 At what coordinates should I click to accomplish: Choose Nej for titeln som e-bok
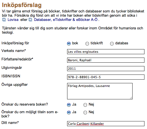pos(85,112)
